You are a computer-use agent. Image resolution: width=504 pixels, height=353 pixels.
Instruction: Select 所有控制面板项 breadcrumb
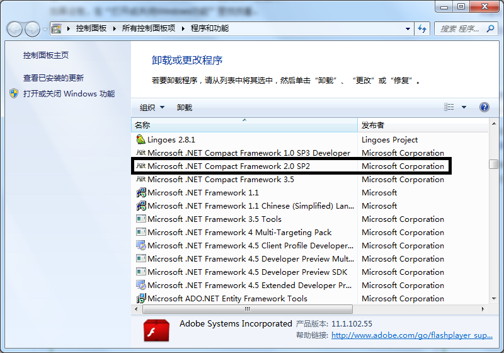point(149,28)
